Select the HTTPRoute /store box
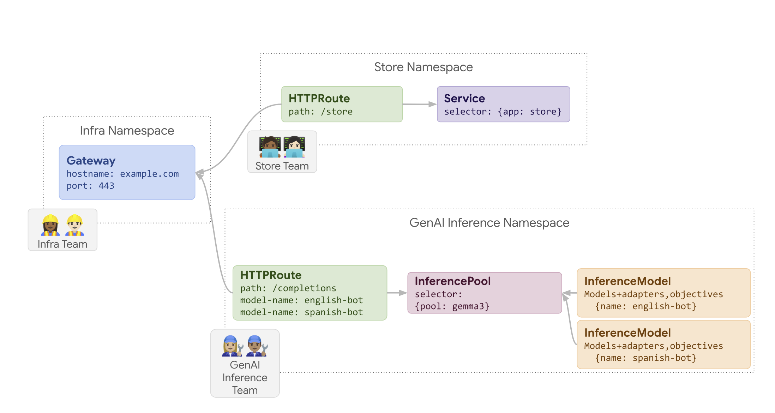775x413 pixels. click(342, 104)
